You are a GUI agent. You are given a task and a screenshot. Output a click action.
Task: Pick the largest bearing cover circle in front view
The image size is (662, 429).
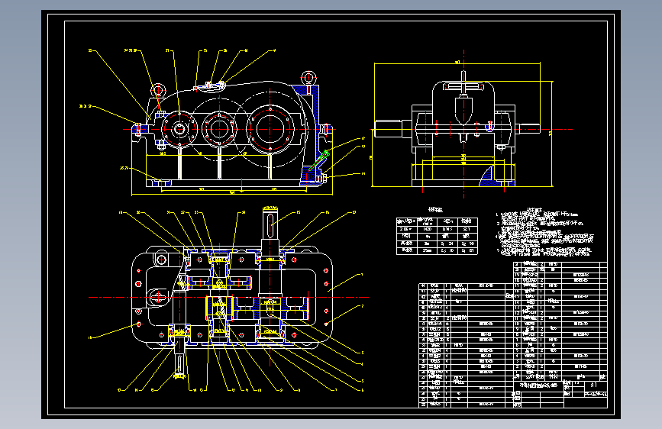pos(270,129)
